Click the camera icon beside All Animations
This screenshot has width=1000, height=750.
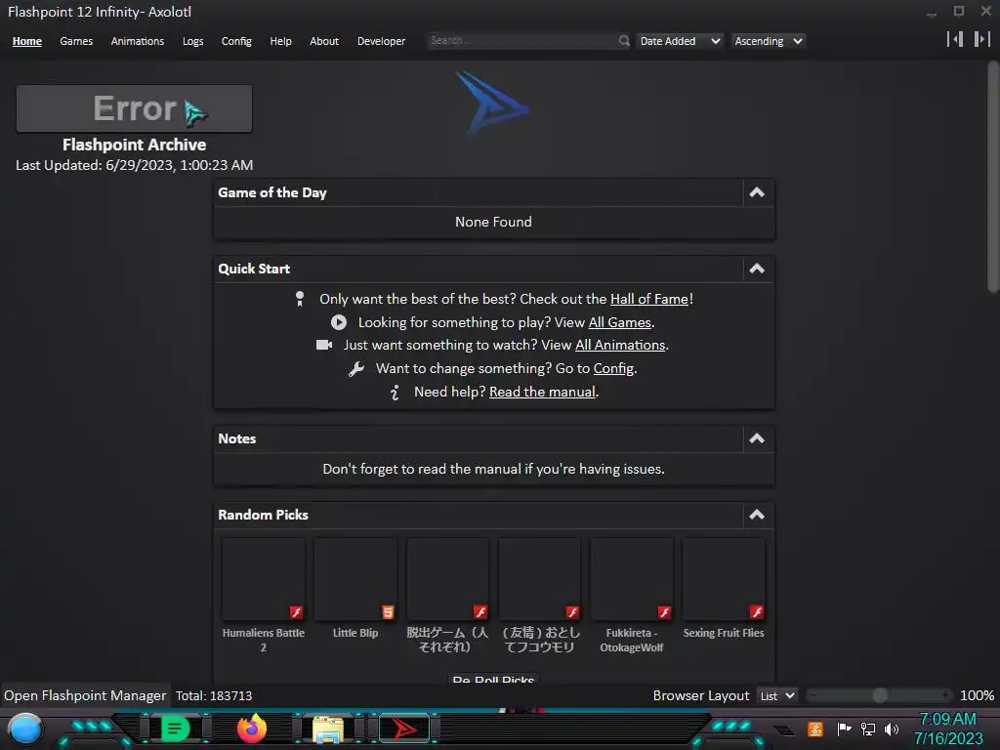tap(324, 345)
